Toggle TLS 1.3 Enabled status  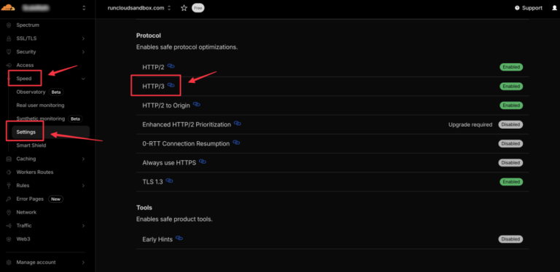tap(511, 182)
